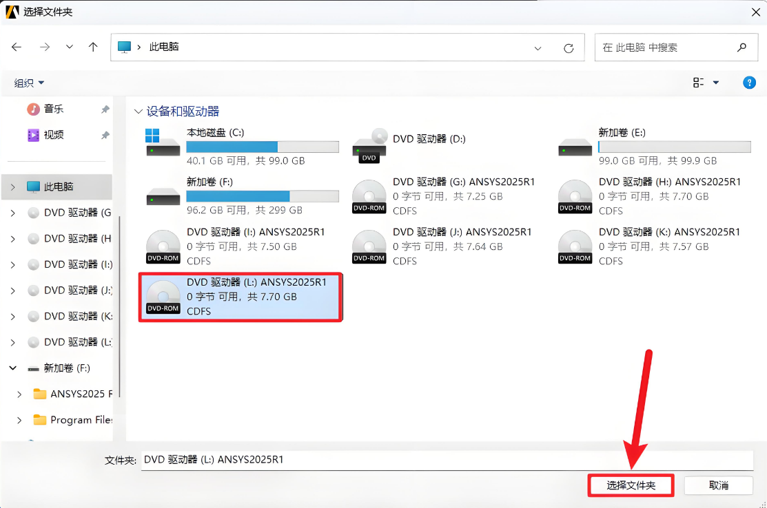
Task: Click the search box for 此电脑
Action: [x=676, y=47]
